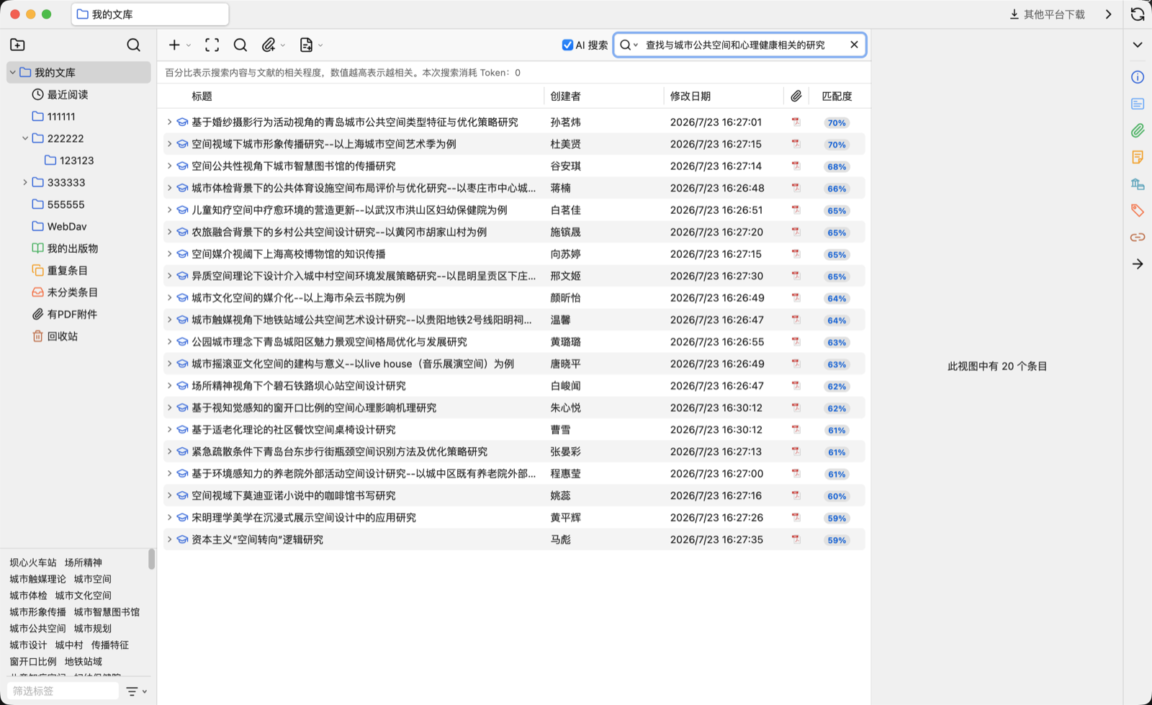Screen dimensions: 1152x705
Task: Select the WebDav collection
Action: click(x=66, y=226)
